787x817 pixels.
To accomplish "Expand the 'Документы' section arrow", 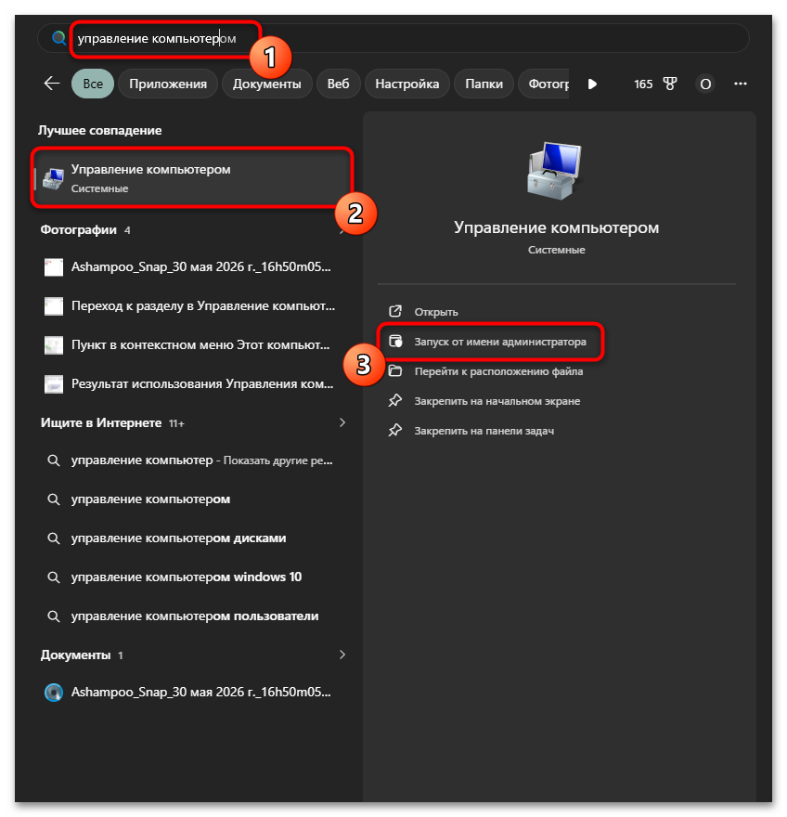I will point(342,655).
